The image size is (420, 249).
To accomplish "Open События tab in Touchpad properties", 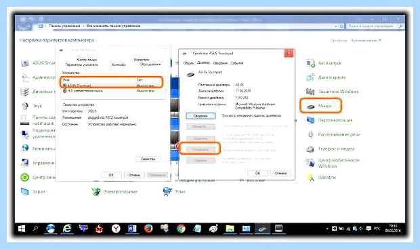I will [x=237, y=63].
